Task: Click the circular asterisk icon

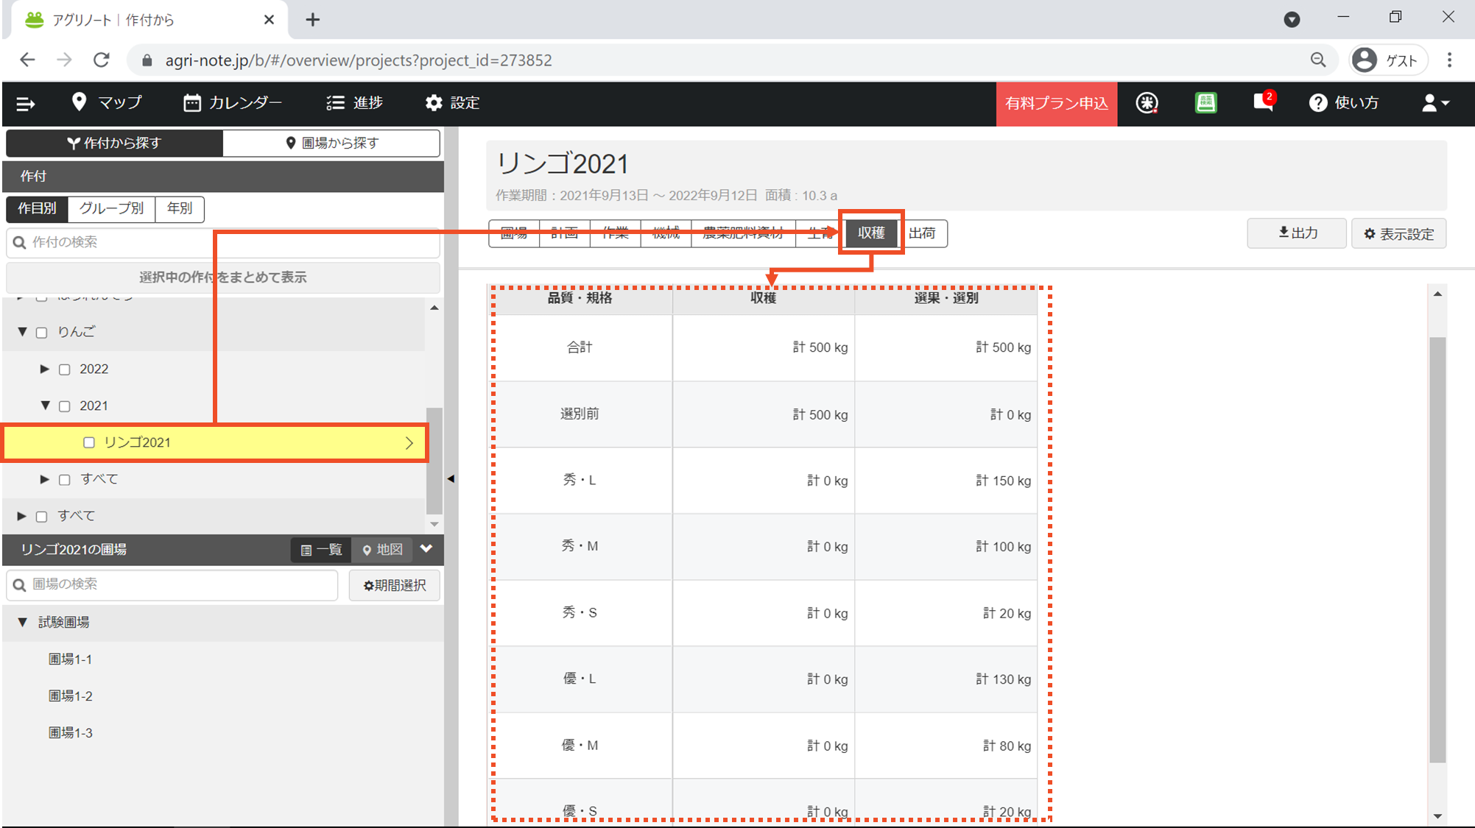Action: pyautogui.click(x=1147, y=103)
